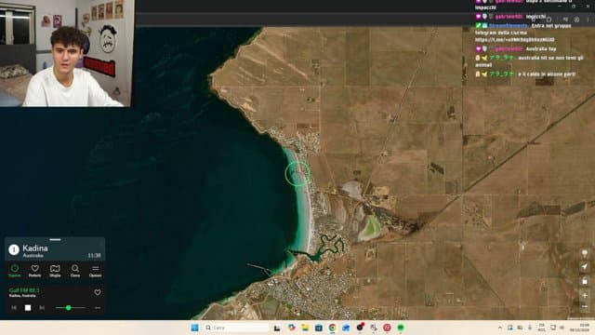
Task: Favorite the Gulf FM 89.3 station
Action: click(98, 292)
